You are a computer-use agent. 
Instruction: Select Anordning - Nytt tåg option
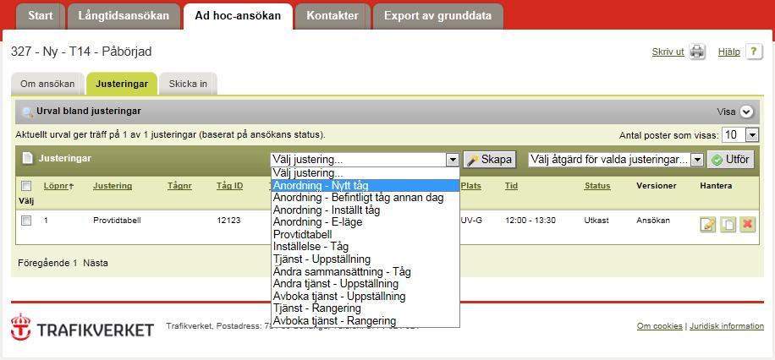click(x=366, y=186)
